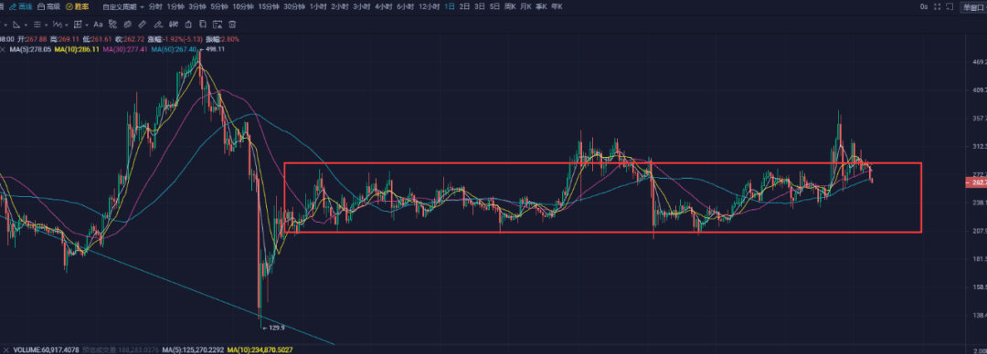Switch to the 月K monthly chart
This screenshot has height=354, width=987.
pos(525,6)
